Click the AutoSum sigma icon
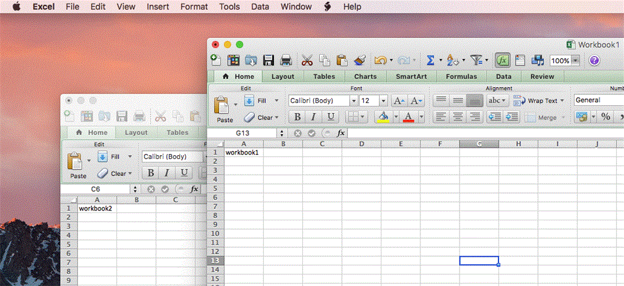624x286 pixels. [x=430, y=60]
